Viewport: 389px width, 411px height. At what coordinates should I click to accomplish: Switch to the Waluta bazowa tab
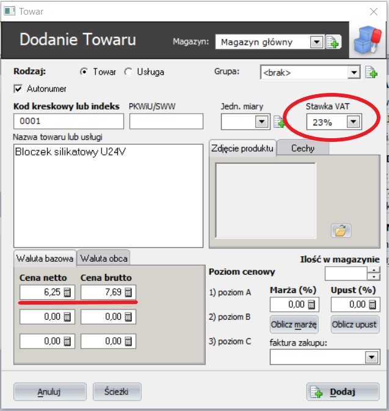(x=45, y=259)
